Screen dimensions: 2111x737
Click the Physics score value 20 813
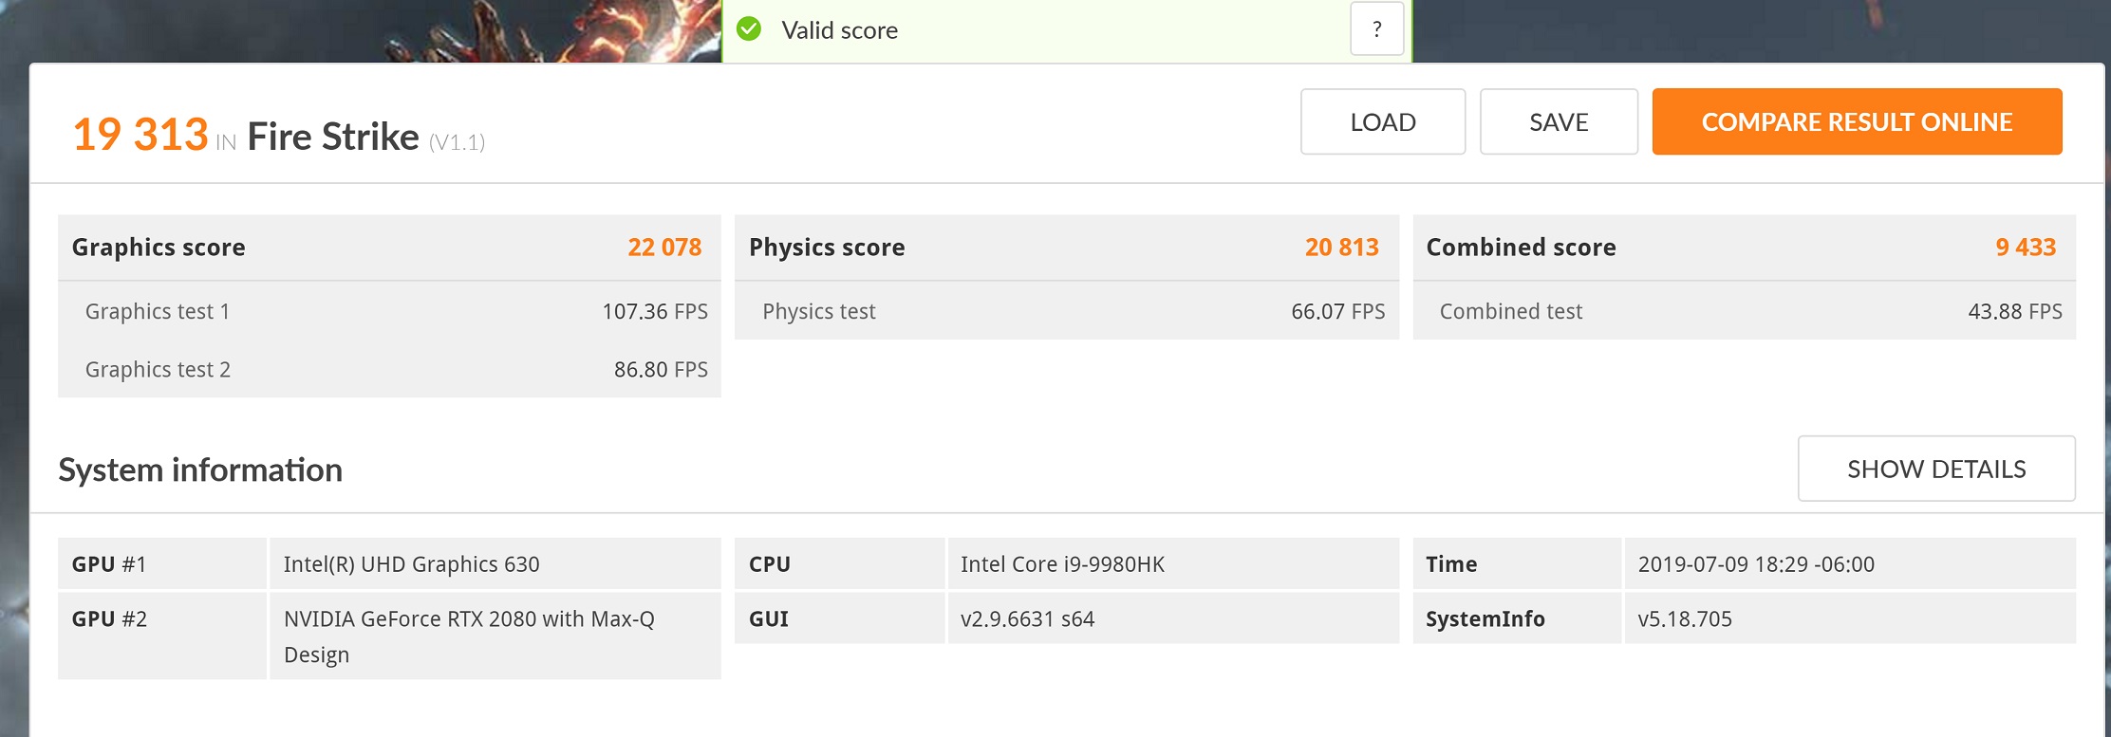tap(1341, 248)
